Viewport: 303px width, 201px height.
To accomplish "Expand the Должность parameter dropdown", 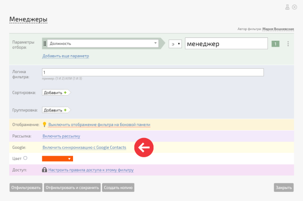I will (155, 43).
